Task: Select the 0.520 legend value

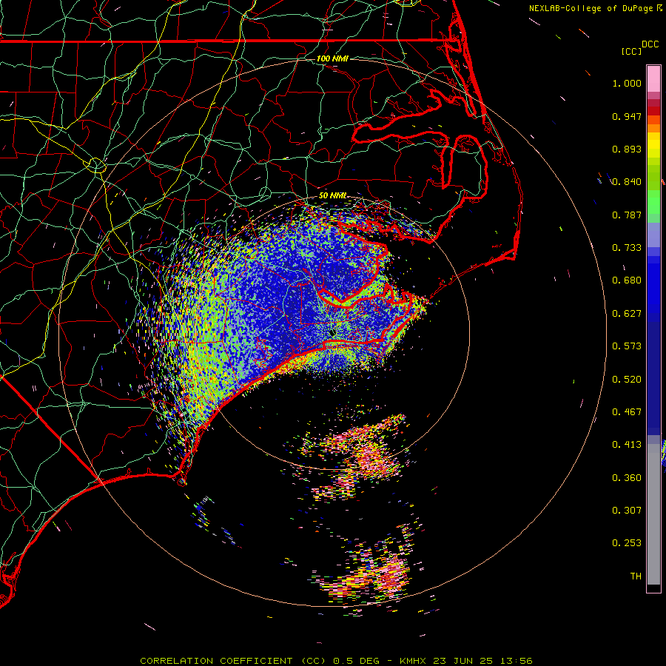Action: pos(627,380)
